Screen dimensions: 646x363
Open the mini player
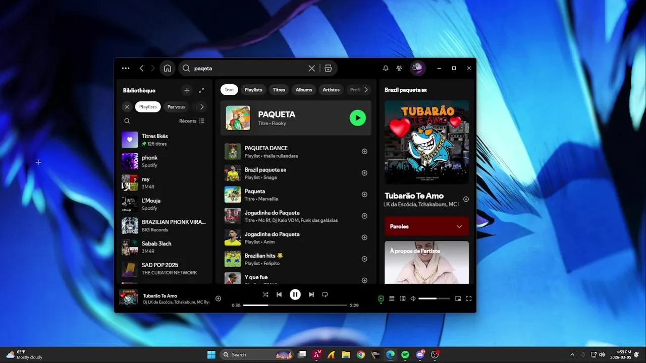tap(458, 298)
